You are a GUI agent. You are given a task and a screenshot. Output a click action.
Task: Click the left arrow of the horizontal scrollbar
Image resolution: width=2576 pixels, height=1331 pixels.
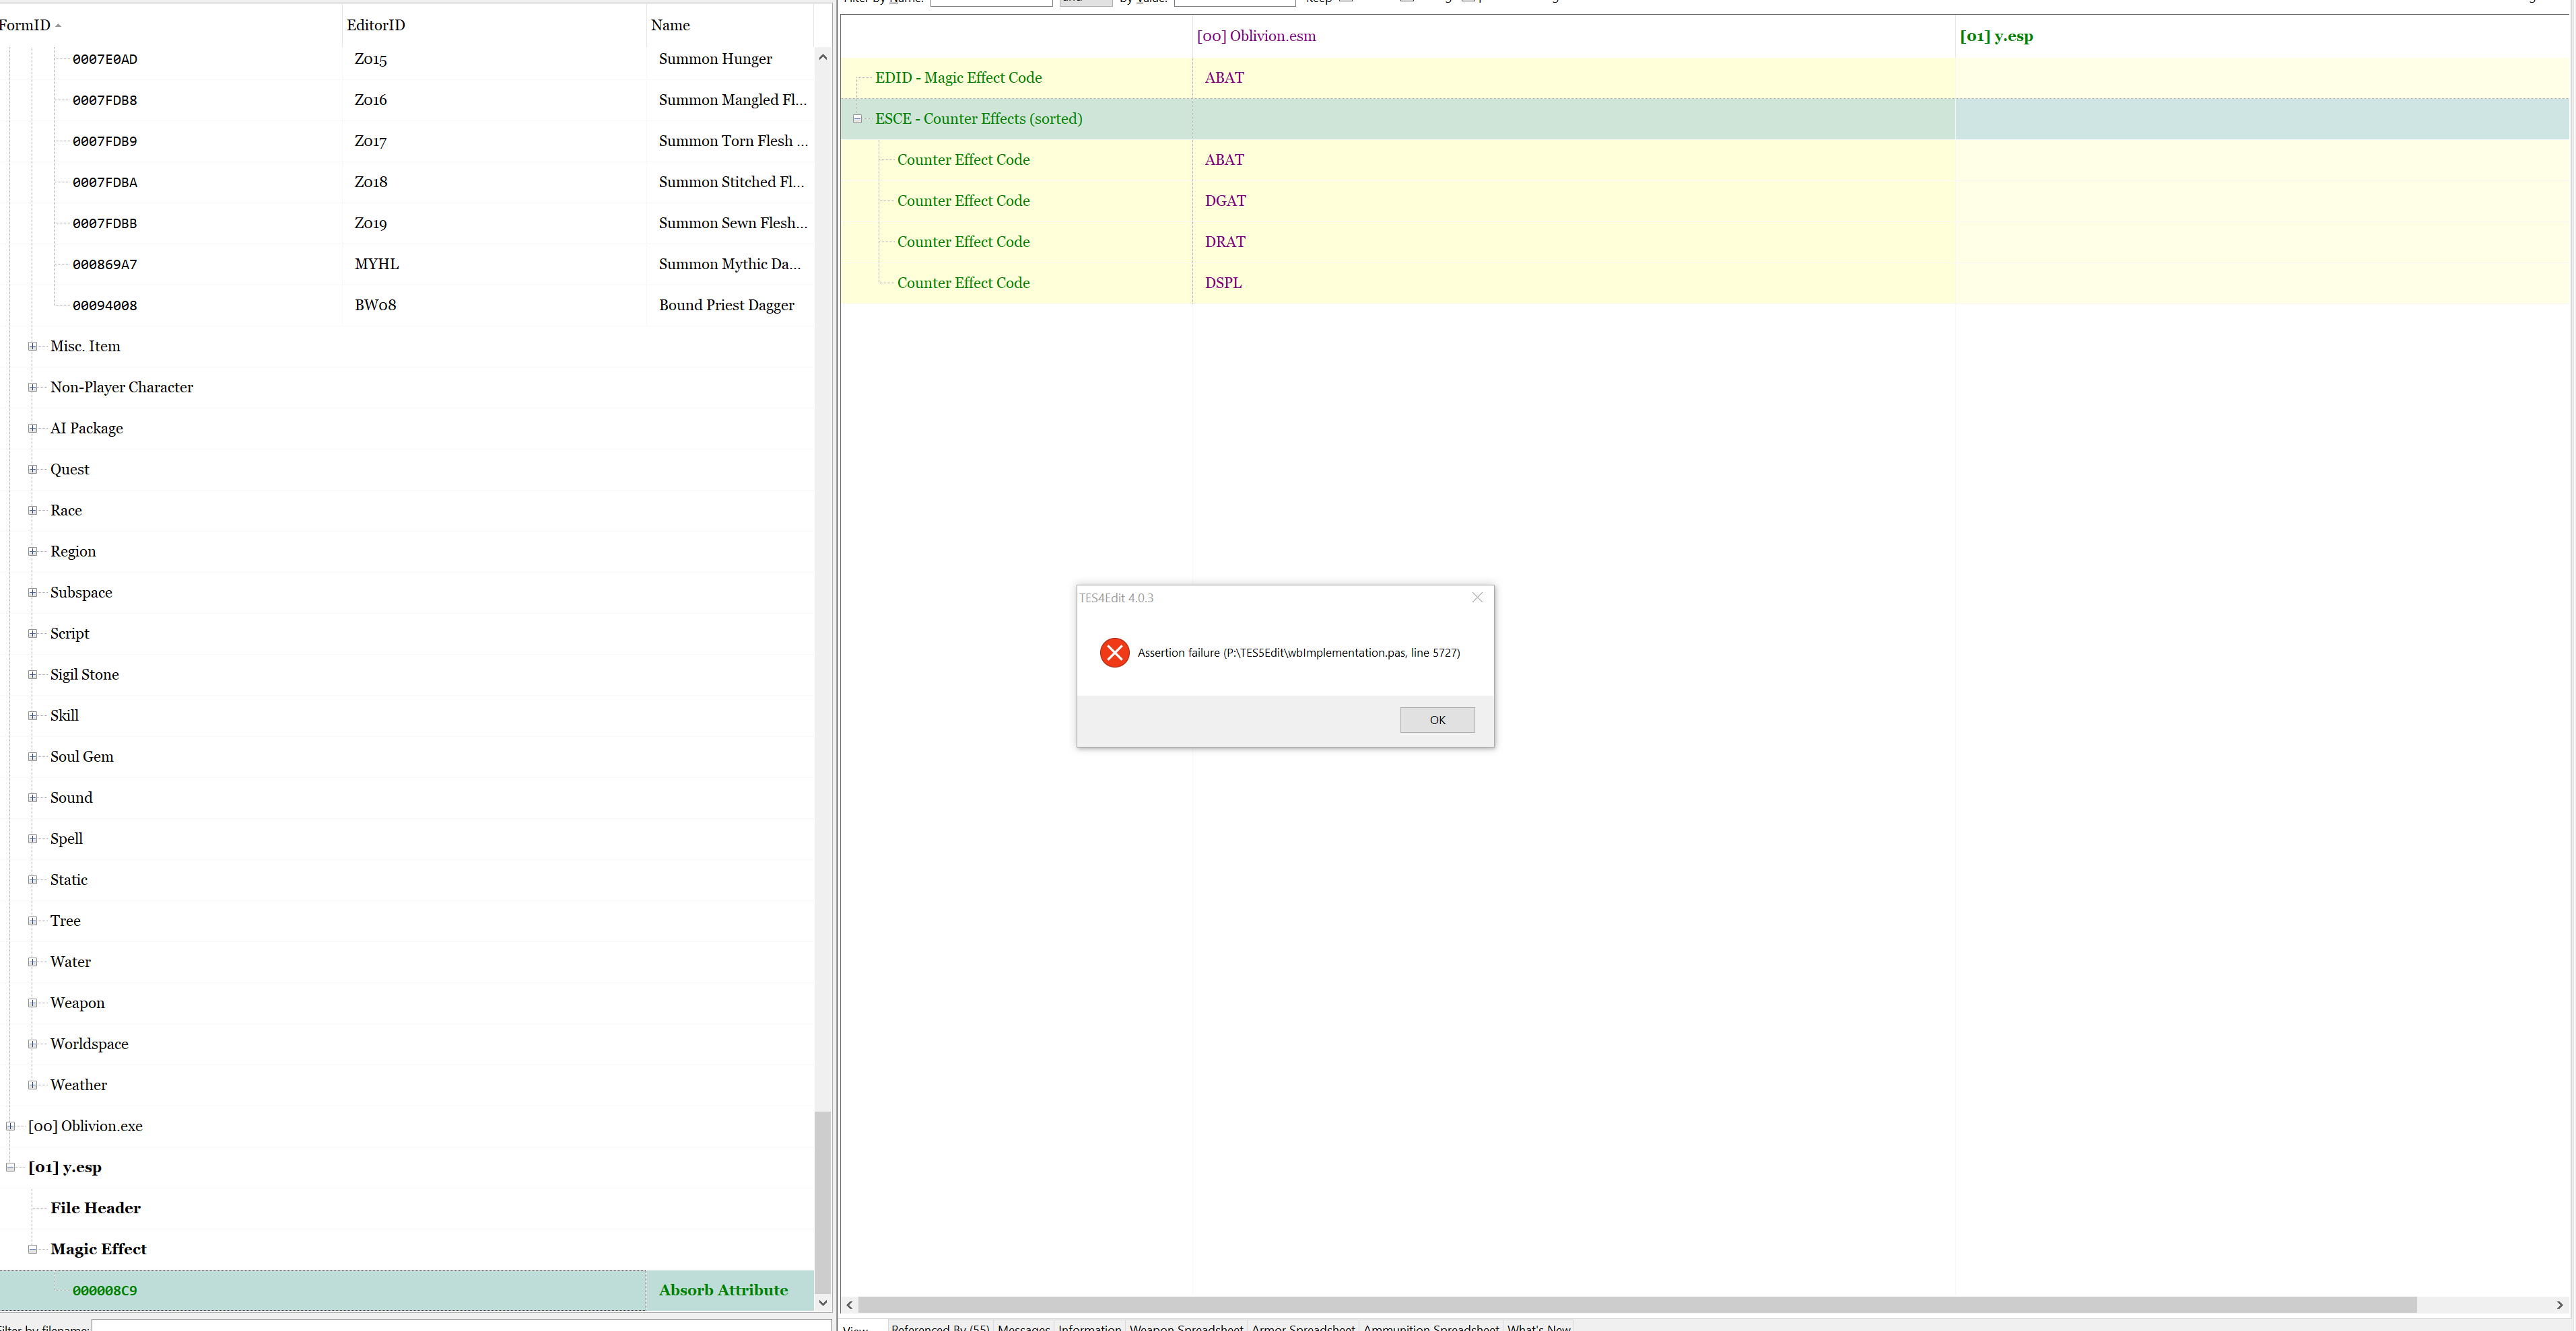coord(849,1305)
